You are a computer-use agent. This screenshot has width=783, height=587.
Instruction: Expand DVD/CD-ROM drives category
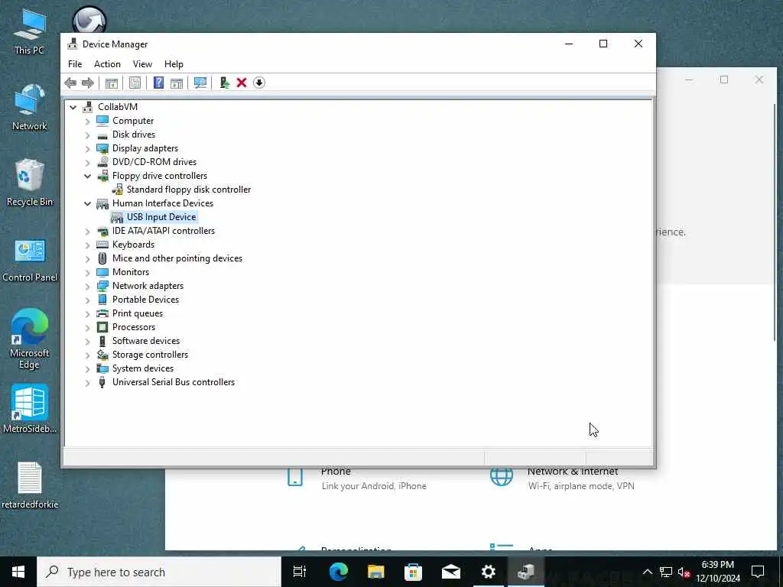coord(88,162)
